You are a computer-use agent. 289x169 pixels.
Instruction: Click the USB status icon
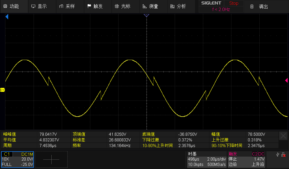coord(278,155)
